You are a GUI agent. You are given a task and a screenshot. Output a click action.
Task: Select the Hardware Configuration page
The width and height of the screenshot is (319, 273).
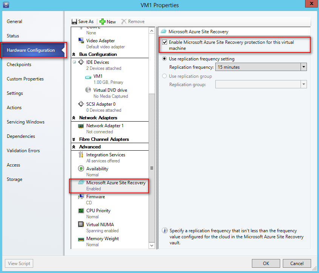(x=33, y=50)
